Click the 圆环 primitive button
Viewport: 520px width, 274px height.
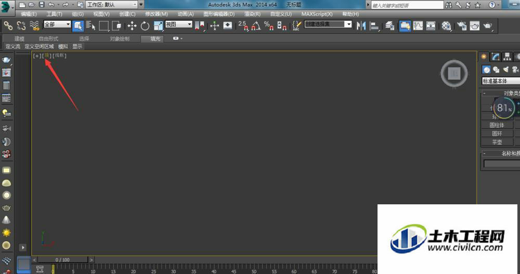point(497,133)
